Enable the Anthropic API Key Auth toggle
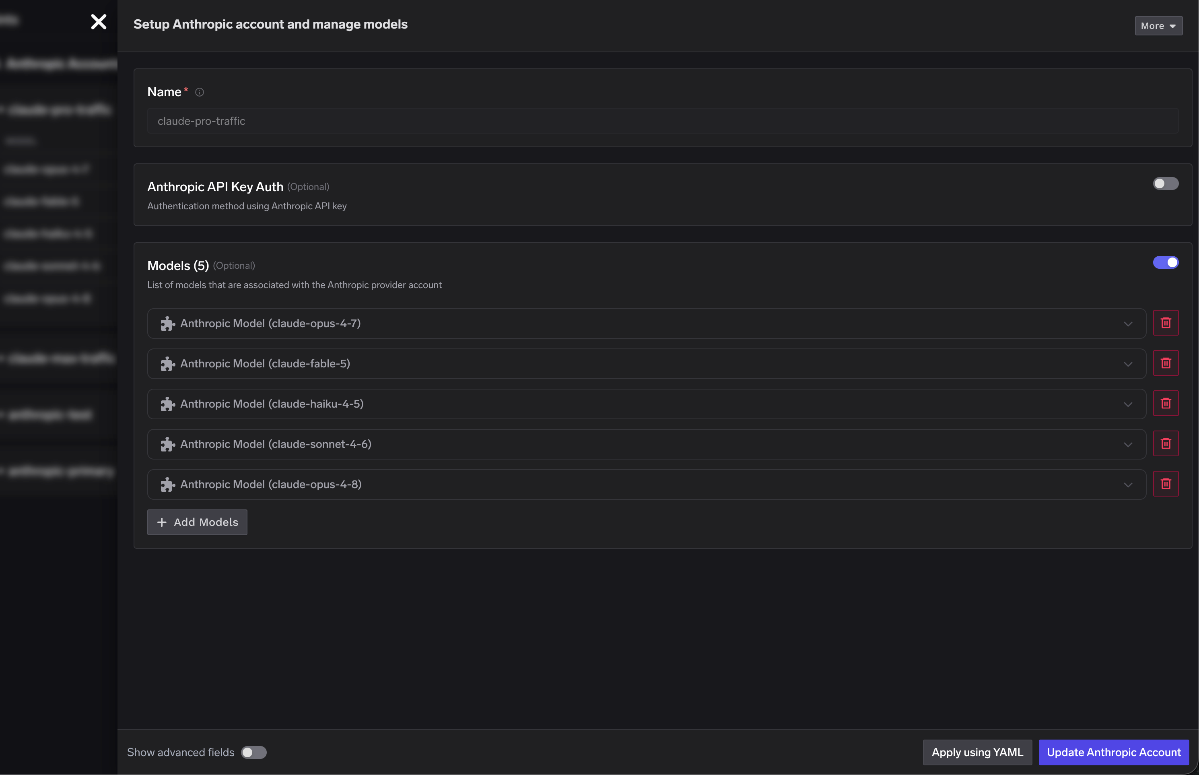The height and width of the screenshot is (775, 1199). 1165,183
